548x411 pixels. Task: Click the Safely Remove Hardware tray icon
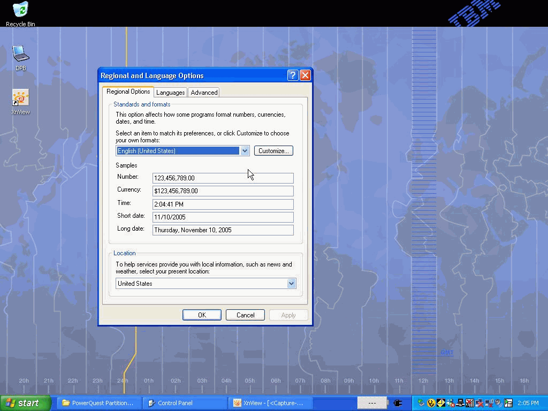[x=421, y=403]
